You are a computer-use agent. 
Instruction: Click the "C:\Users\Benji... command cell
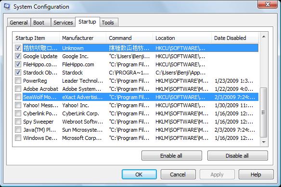pyautogui.click(x=129, y=56)
